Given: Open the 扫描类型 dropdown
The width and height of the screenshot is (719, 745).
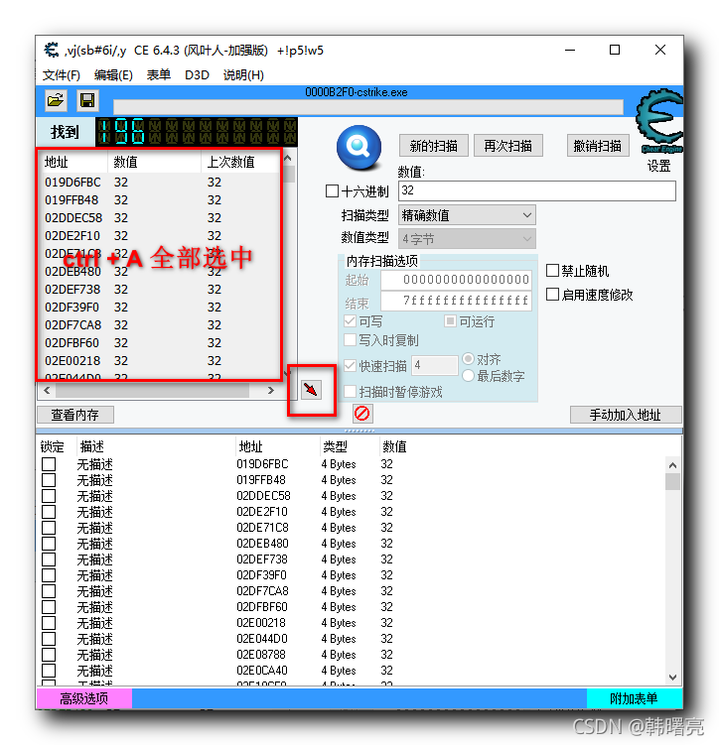Looking at the screenshot, I should pyautogui.click(x=467, y=215).
